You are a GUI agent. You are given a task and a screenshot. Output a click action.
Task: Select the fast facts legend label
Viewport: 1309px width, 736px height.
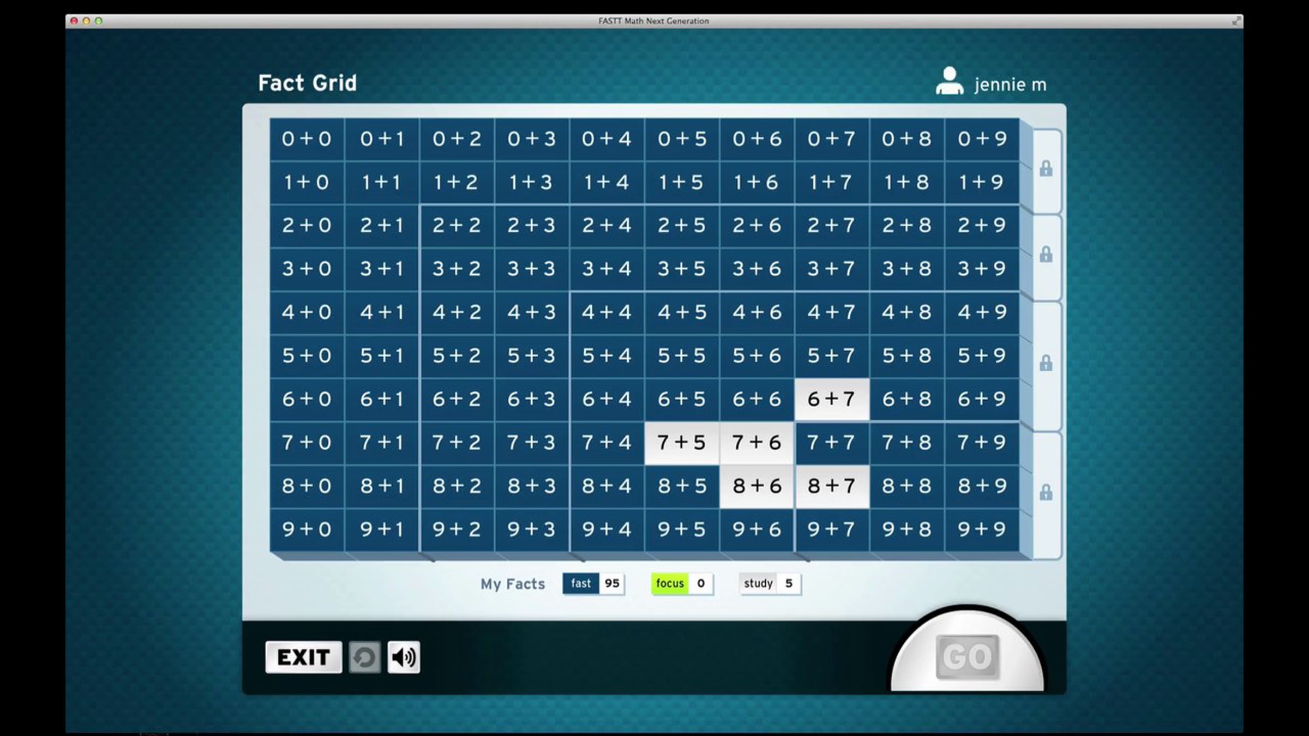point(580,583)
